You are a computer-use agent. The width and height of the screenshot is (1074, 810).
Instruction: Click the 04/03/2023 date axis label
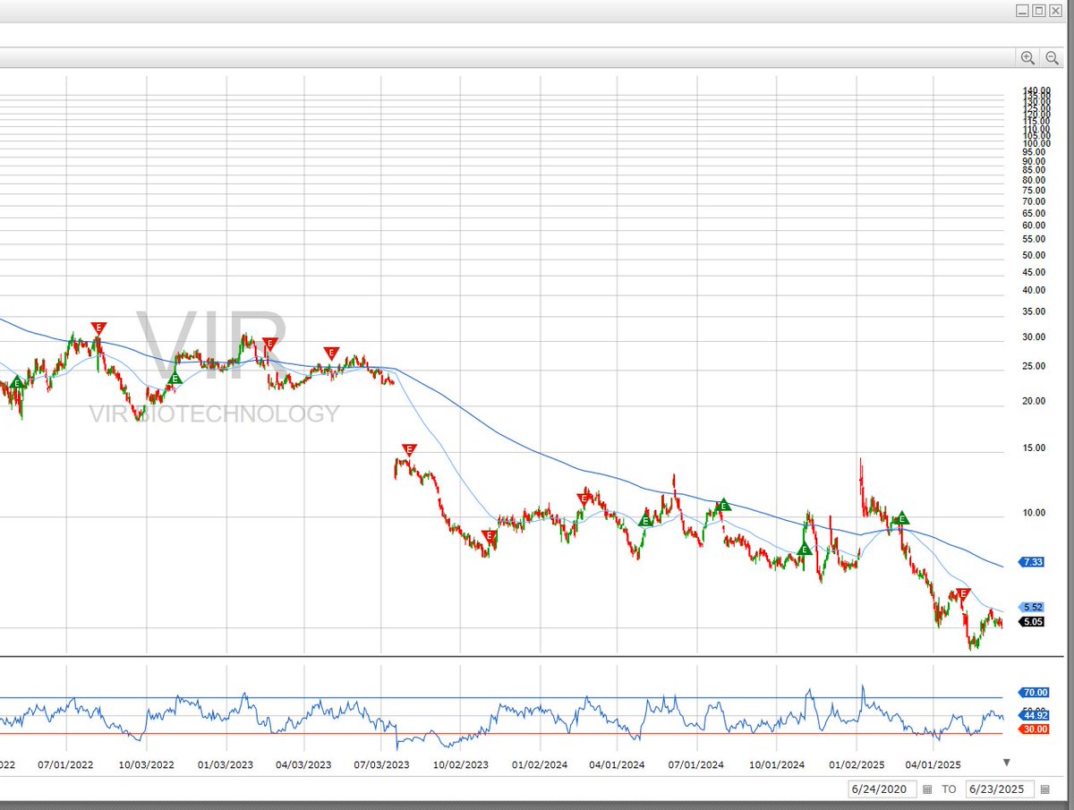pos(303,765)
